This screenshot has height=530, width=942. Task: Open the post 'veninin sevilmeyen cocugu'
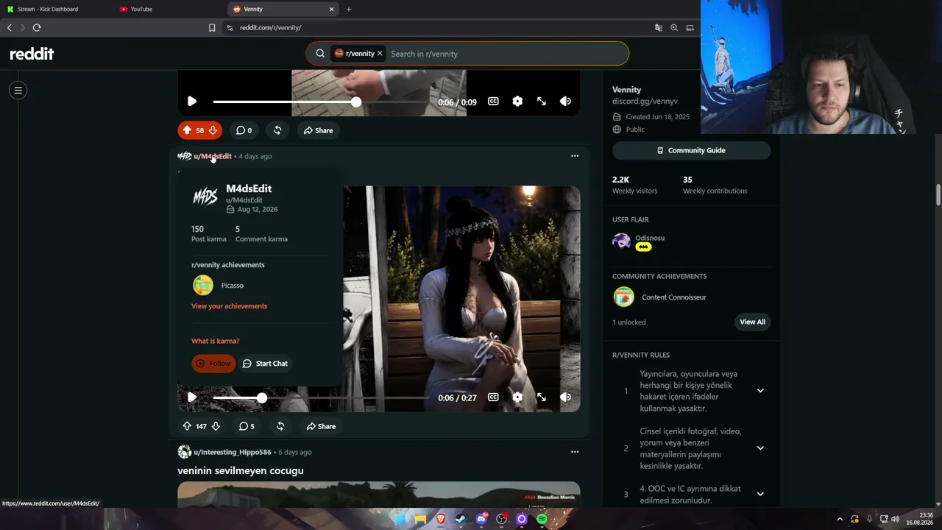pyautogui.click(x=241, y=470)
